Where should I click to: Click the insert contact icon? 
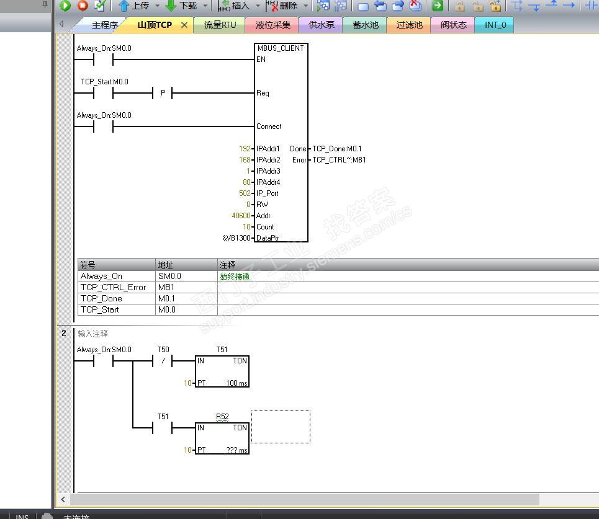592,6
